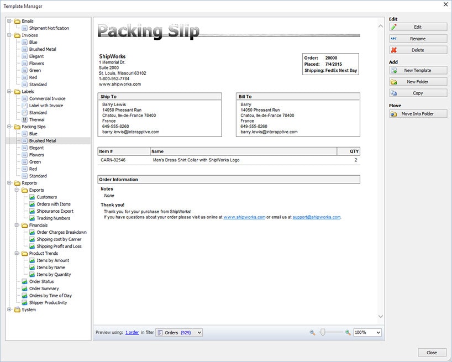
Task: Adjust the preview zoom slider
Action: click(323, 332)
